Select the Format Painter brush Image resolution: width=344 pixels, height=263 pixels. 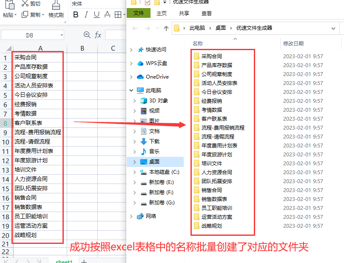point(56,5)
